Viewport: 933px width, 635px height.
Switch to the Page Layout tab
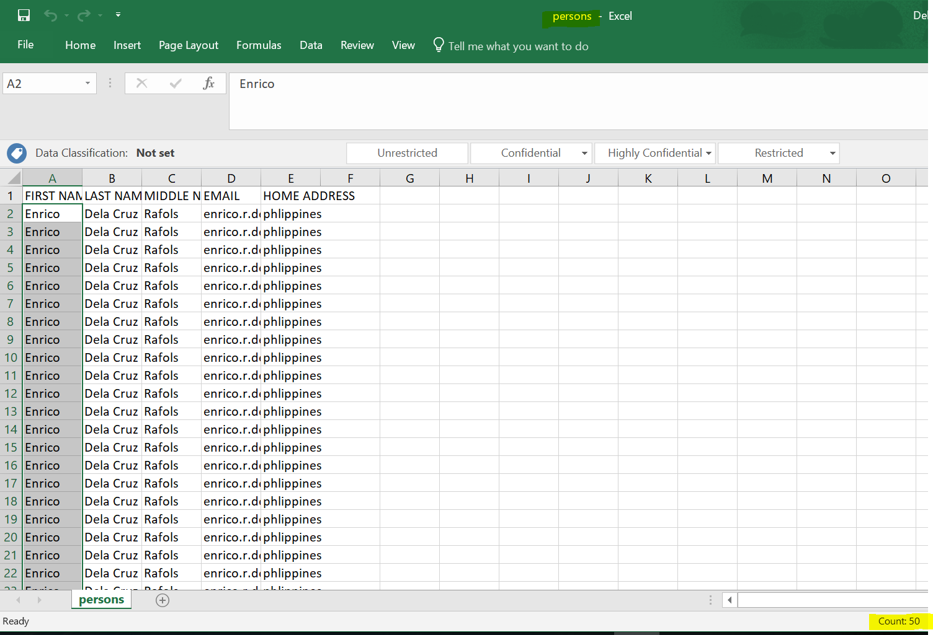(189, 45)
